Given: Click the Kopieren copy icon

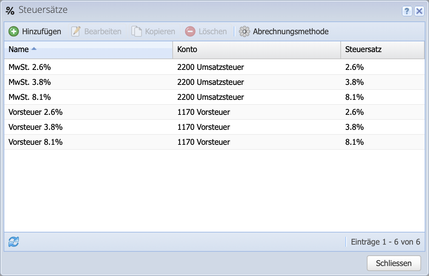Looking at the screenshot, I should (136, 31).
